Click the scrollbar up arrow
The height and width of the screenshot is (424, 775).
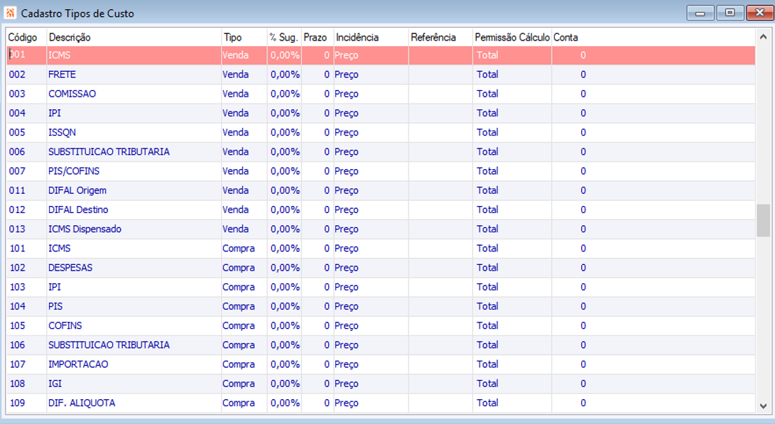pyautogui.click(x=763, y=37)
